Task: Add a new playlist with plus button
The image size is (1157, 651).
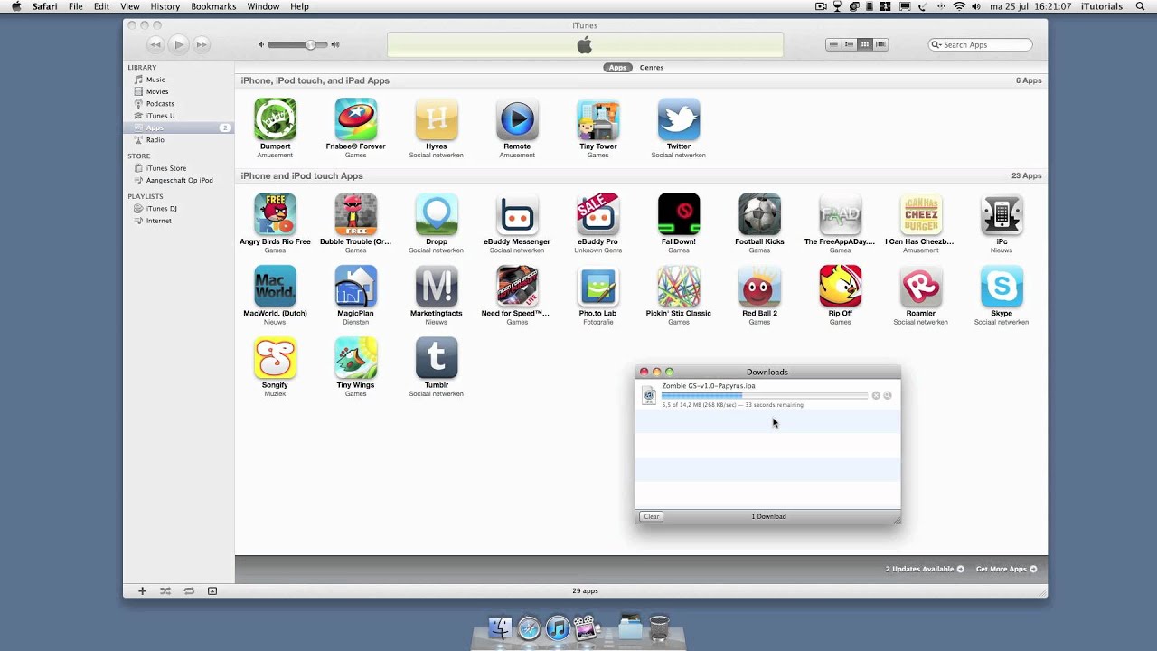Action: click(142, 590)
